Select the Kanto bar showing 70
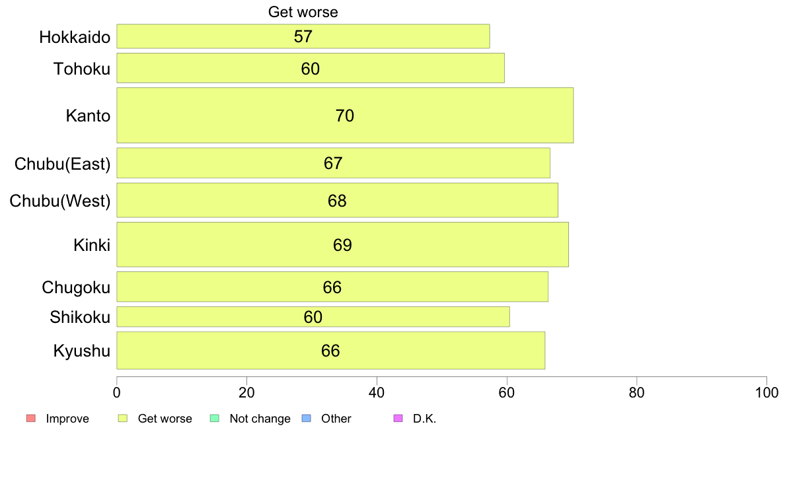Viewport: 785px width, 486px height. [345, 115]
